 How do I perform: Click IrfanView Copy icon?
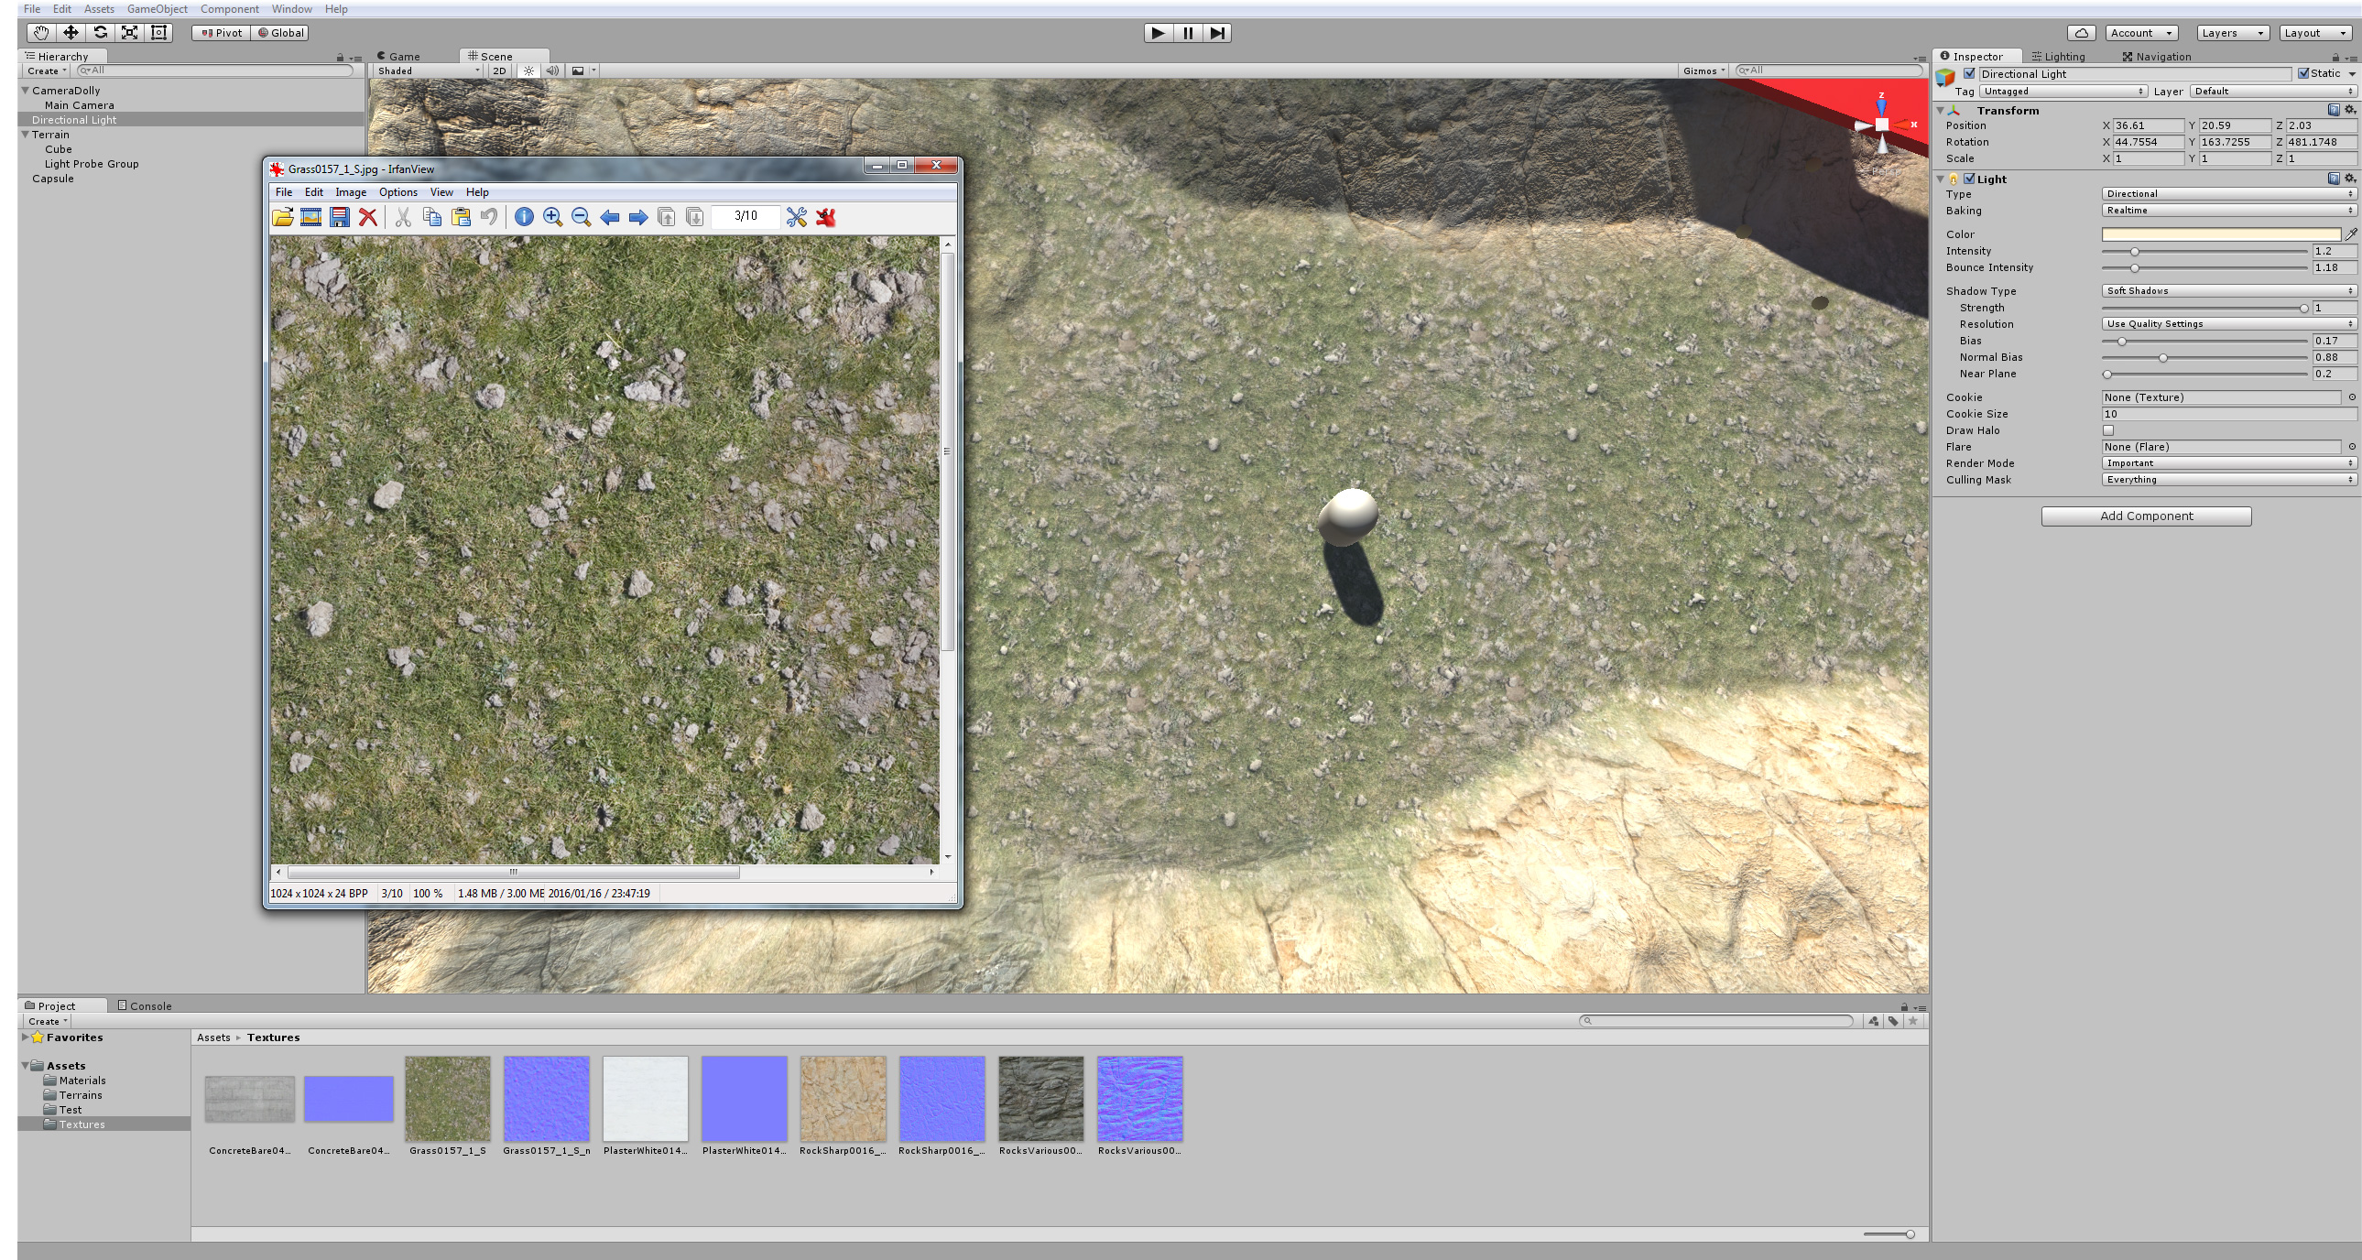(432, 217)
